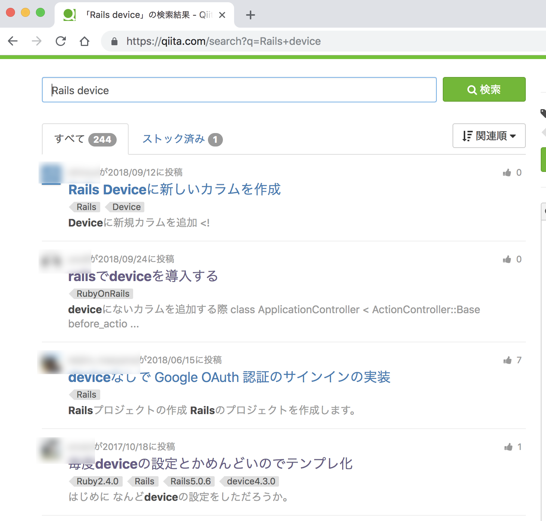This screenshot has height=521, width=546.
Task: Reload the page with the refresh icon
Action: 61,41
